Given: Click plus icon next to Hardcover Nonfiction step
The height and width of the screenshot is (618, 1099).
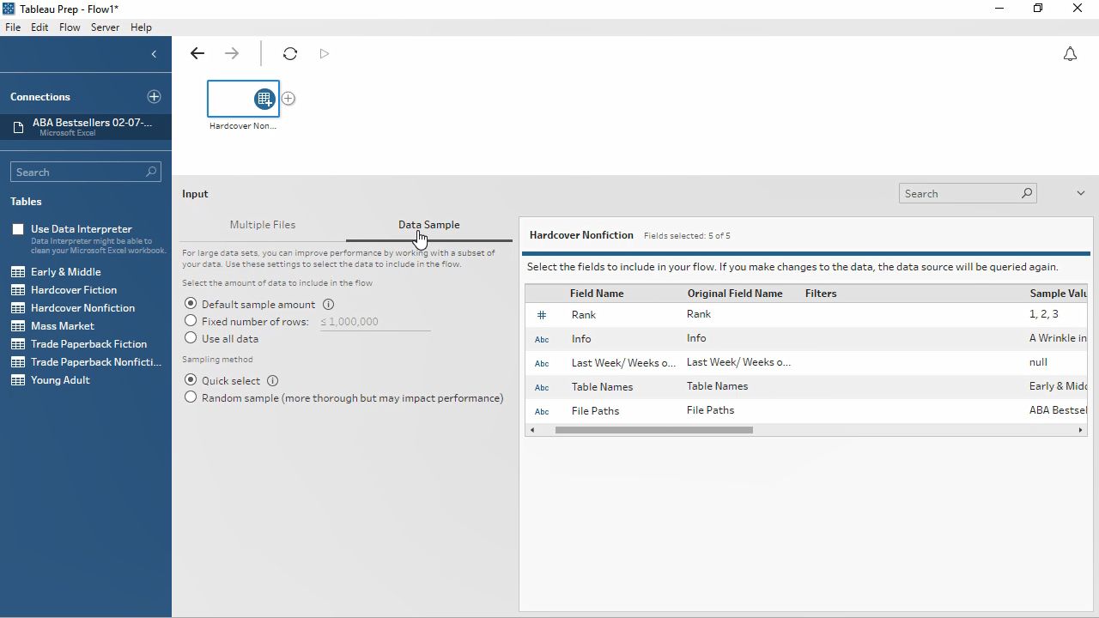Looking at the screenshot, I should click(288, 99).
